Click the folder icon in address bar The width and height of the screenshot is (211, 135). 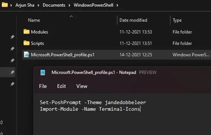pyautogui.click(x=5, y=5)
